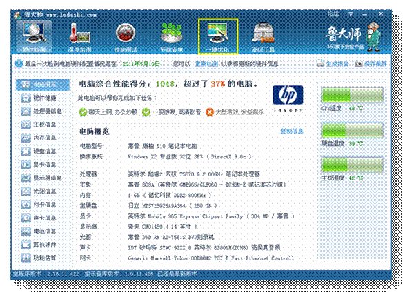Click the 重新检测 re-detect link
The height and width of the screenshot is (303, 416).
pyautogui.click(x=206, y=64)
